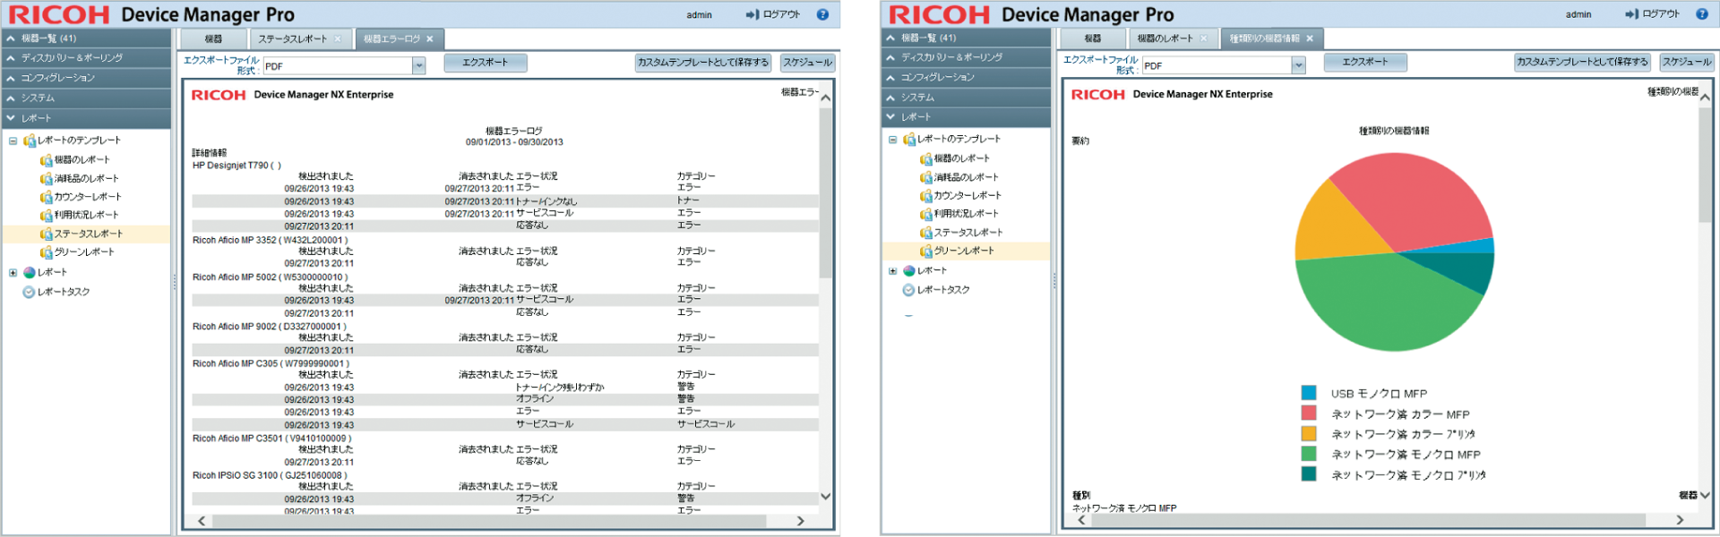The width and height of the screenshot is (1720, 537).
Task: Close the 機器エラーログ tab
Action: (x=430, y=39)
